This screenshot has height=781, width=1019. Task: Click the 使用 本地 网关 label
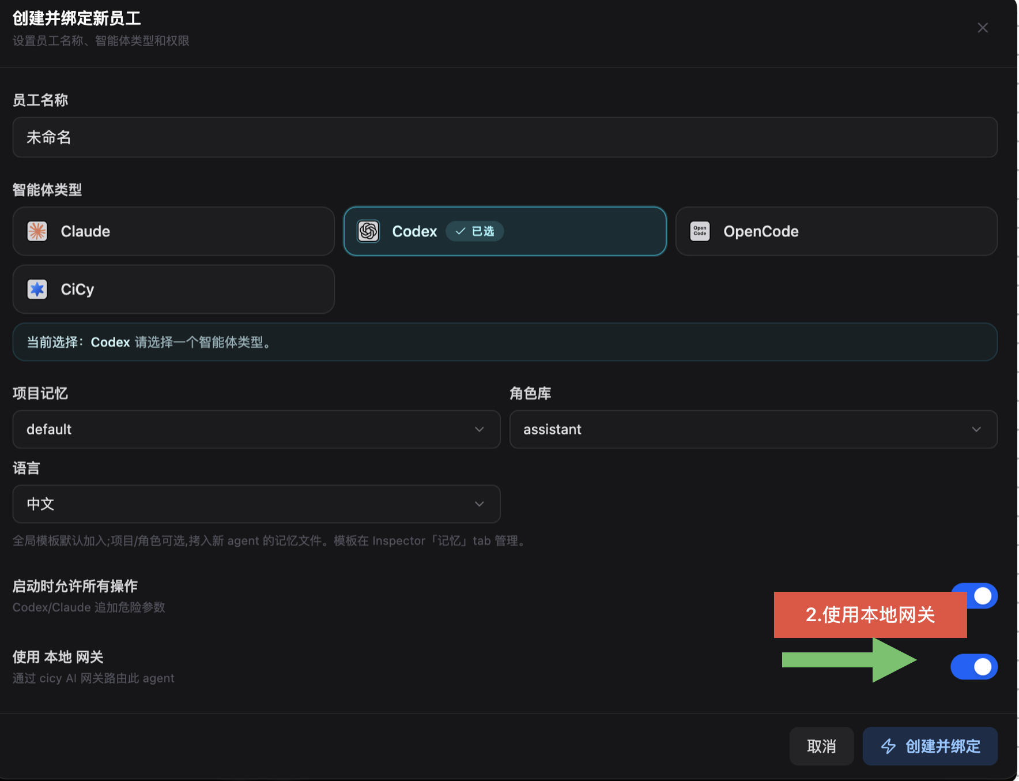58,657
